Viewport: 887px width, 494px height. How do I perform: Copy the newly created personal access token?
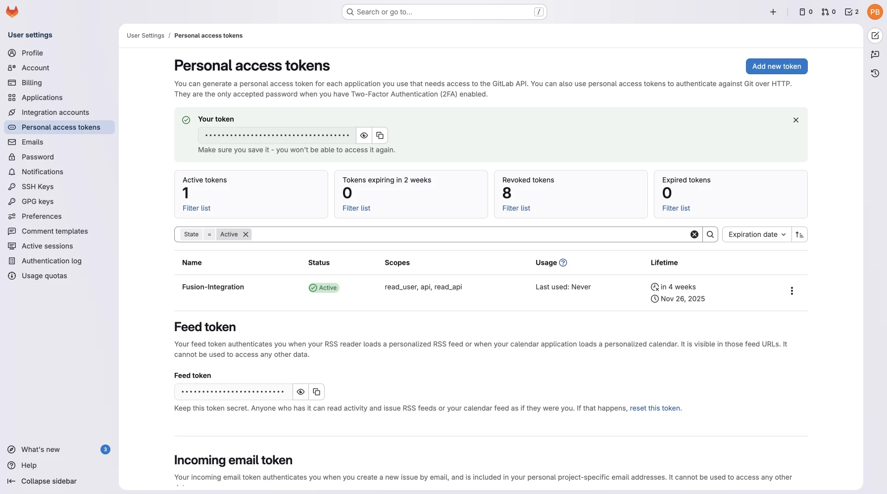(x=380, y=136)
